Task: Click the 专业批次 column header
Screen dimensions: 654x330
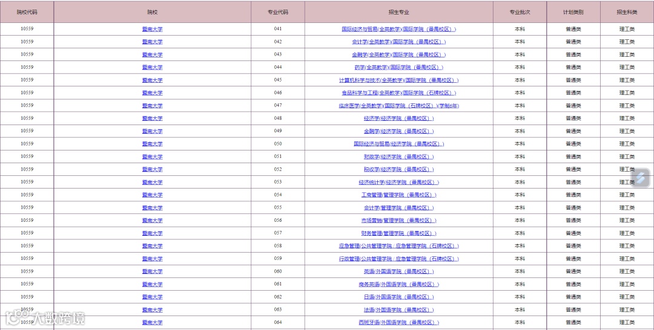Action: click(520, 12)
